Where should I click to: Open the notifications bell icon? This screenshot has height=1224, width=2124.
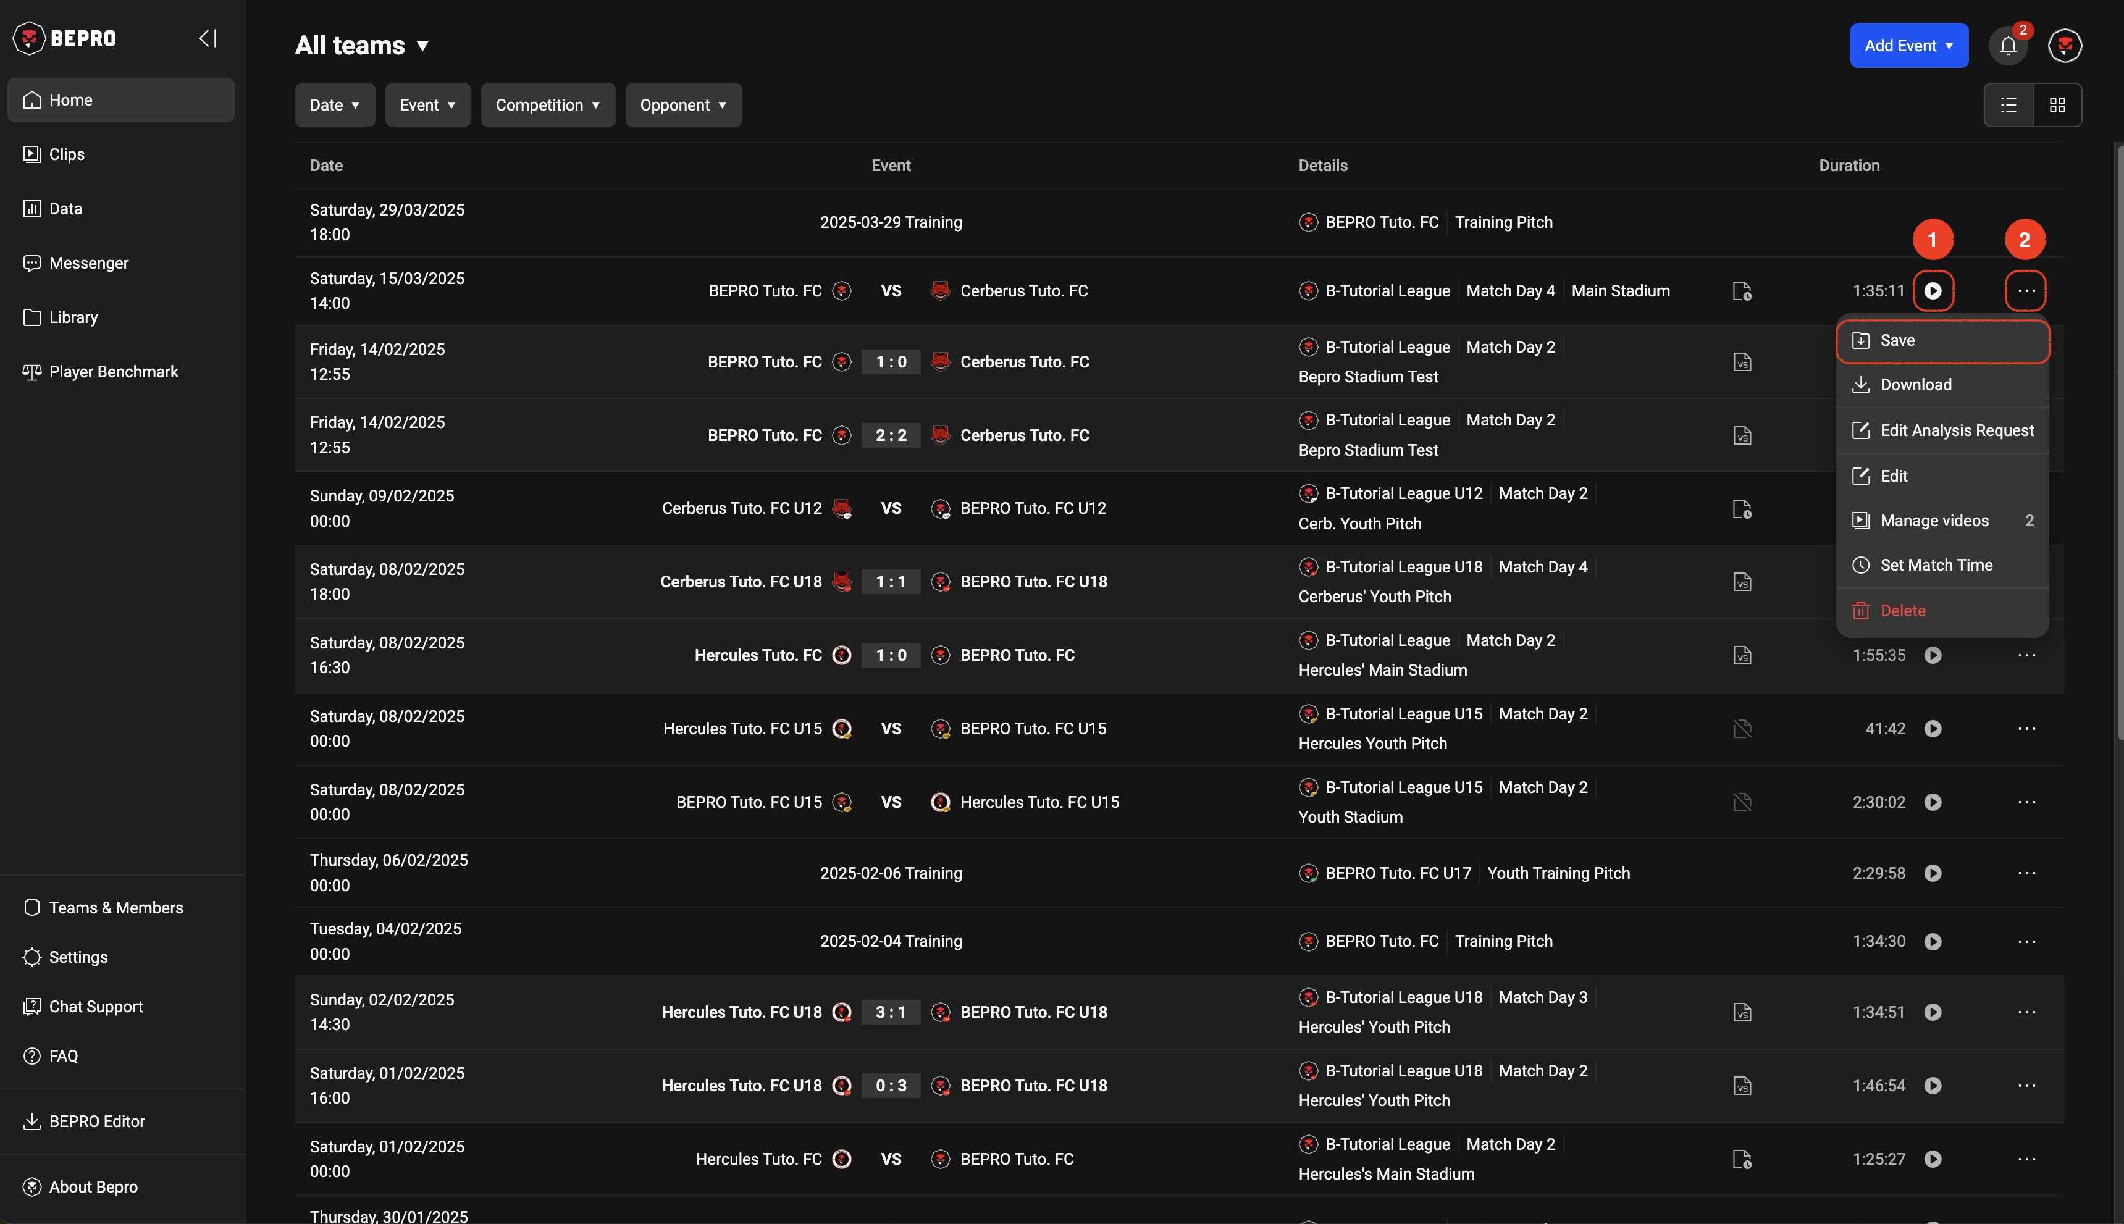2008,46
